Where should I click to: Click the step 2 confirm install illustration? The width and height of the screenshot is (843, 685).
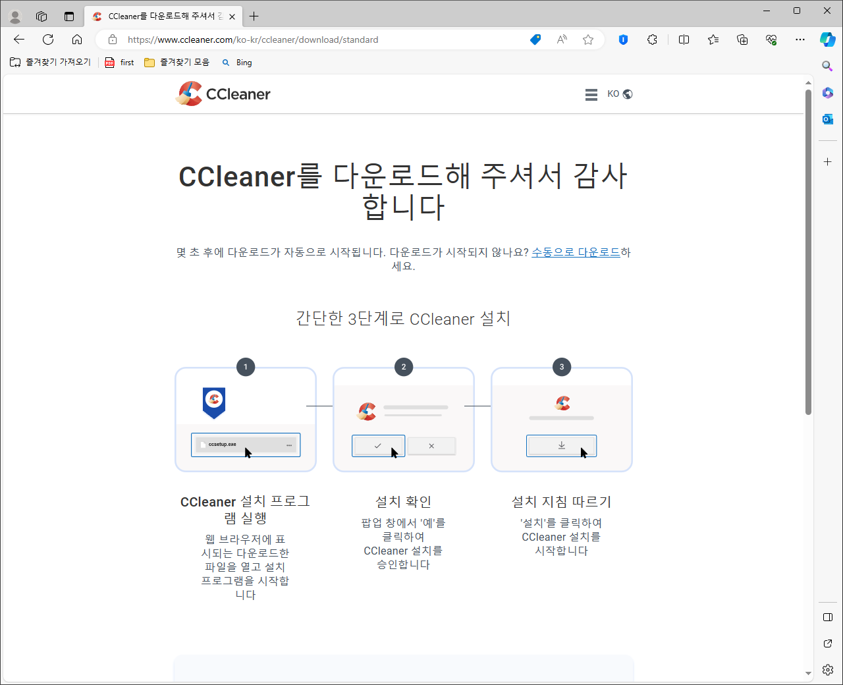(404, 420)
